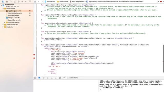
Task: Go back in editor history
Action: (39, 2)
